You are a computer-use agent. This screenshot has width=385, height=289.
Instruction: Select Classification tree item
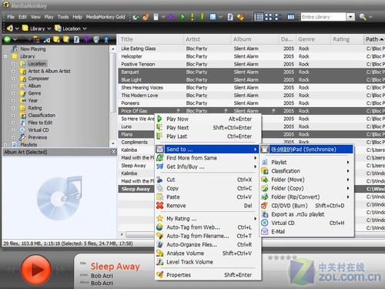[x=42, y=115]
